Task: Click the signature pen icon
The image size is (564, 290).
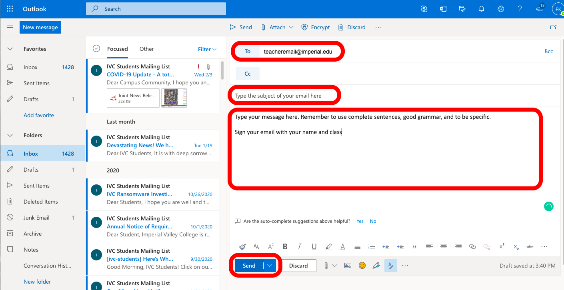Action: [376, 266]
